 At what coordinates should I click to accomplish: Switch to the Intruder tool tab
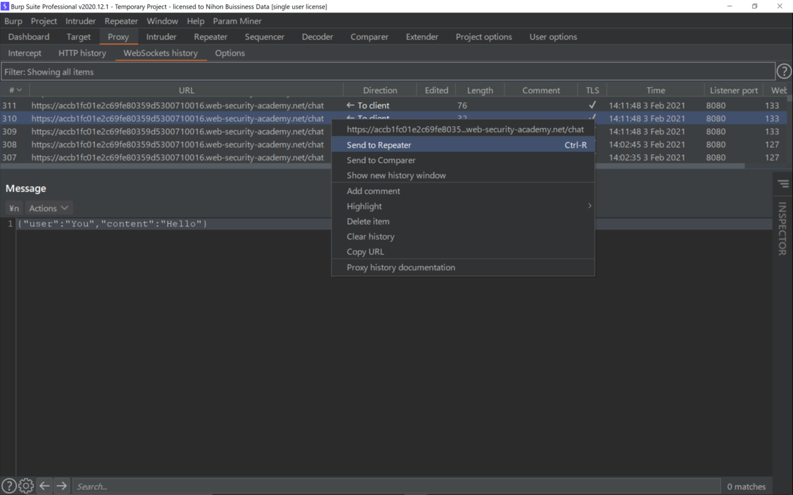click(x=161, y=37)
